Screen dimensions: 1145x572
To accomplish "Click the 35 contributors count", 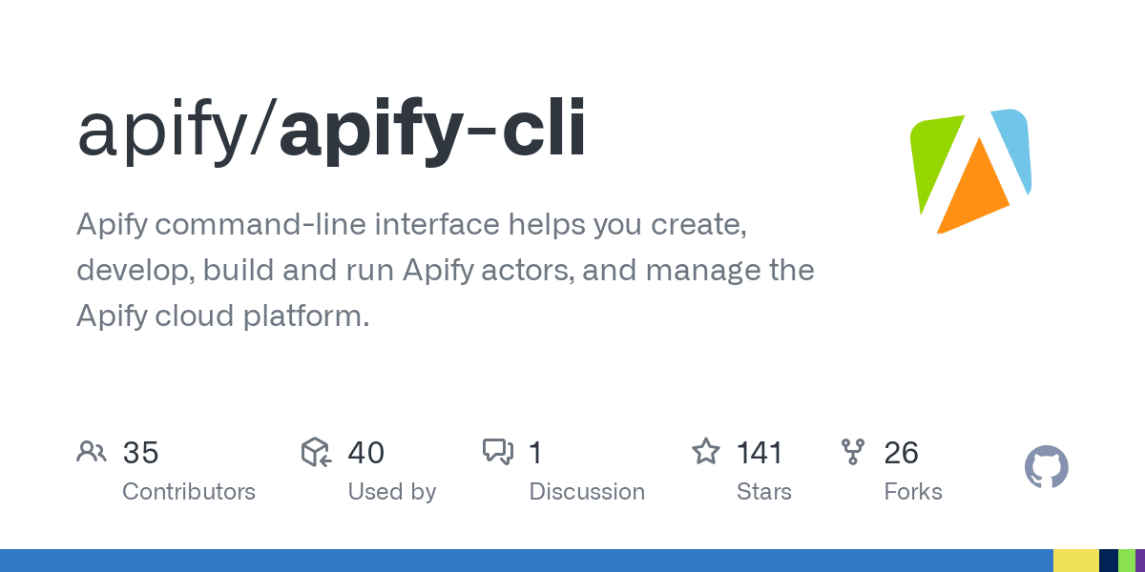I will pyautogui.click(x=140, y=453).
